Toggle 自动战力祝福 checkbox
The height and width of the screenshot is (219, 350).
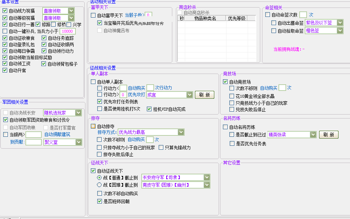5,11
